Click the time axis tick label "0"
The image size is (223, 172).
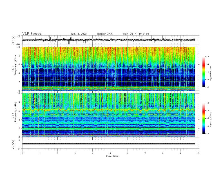(22, 153)
